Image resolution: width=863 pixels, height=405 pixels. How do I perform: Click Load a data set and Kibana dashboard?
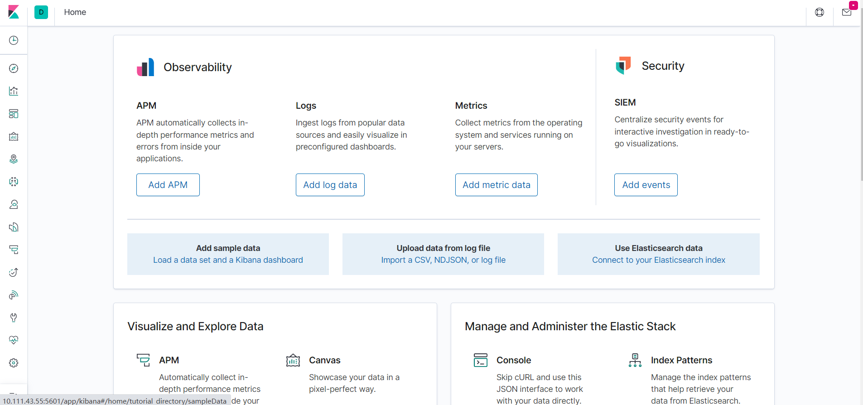coord(228,260)
